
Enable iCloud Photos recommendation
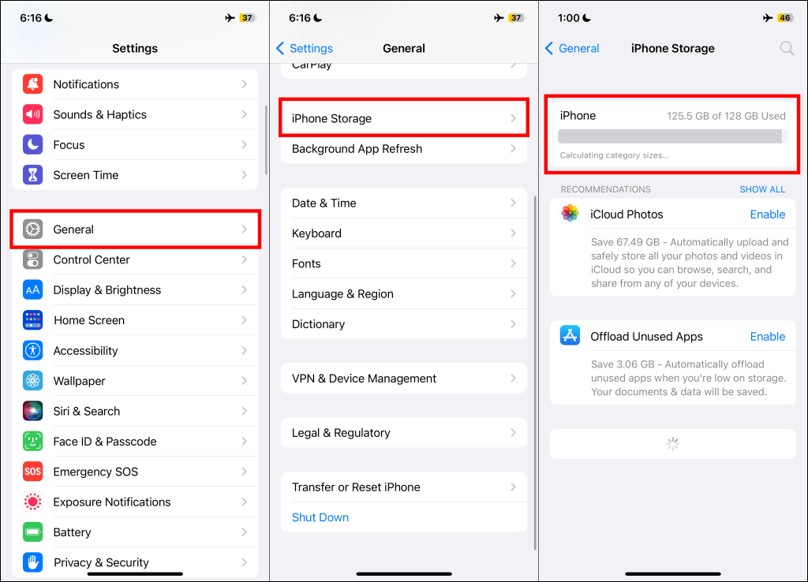[x=767, y=215]
